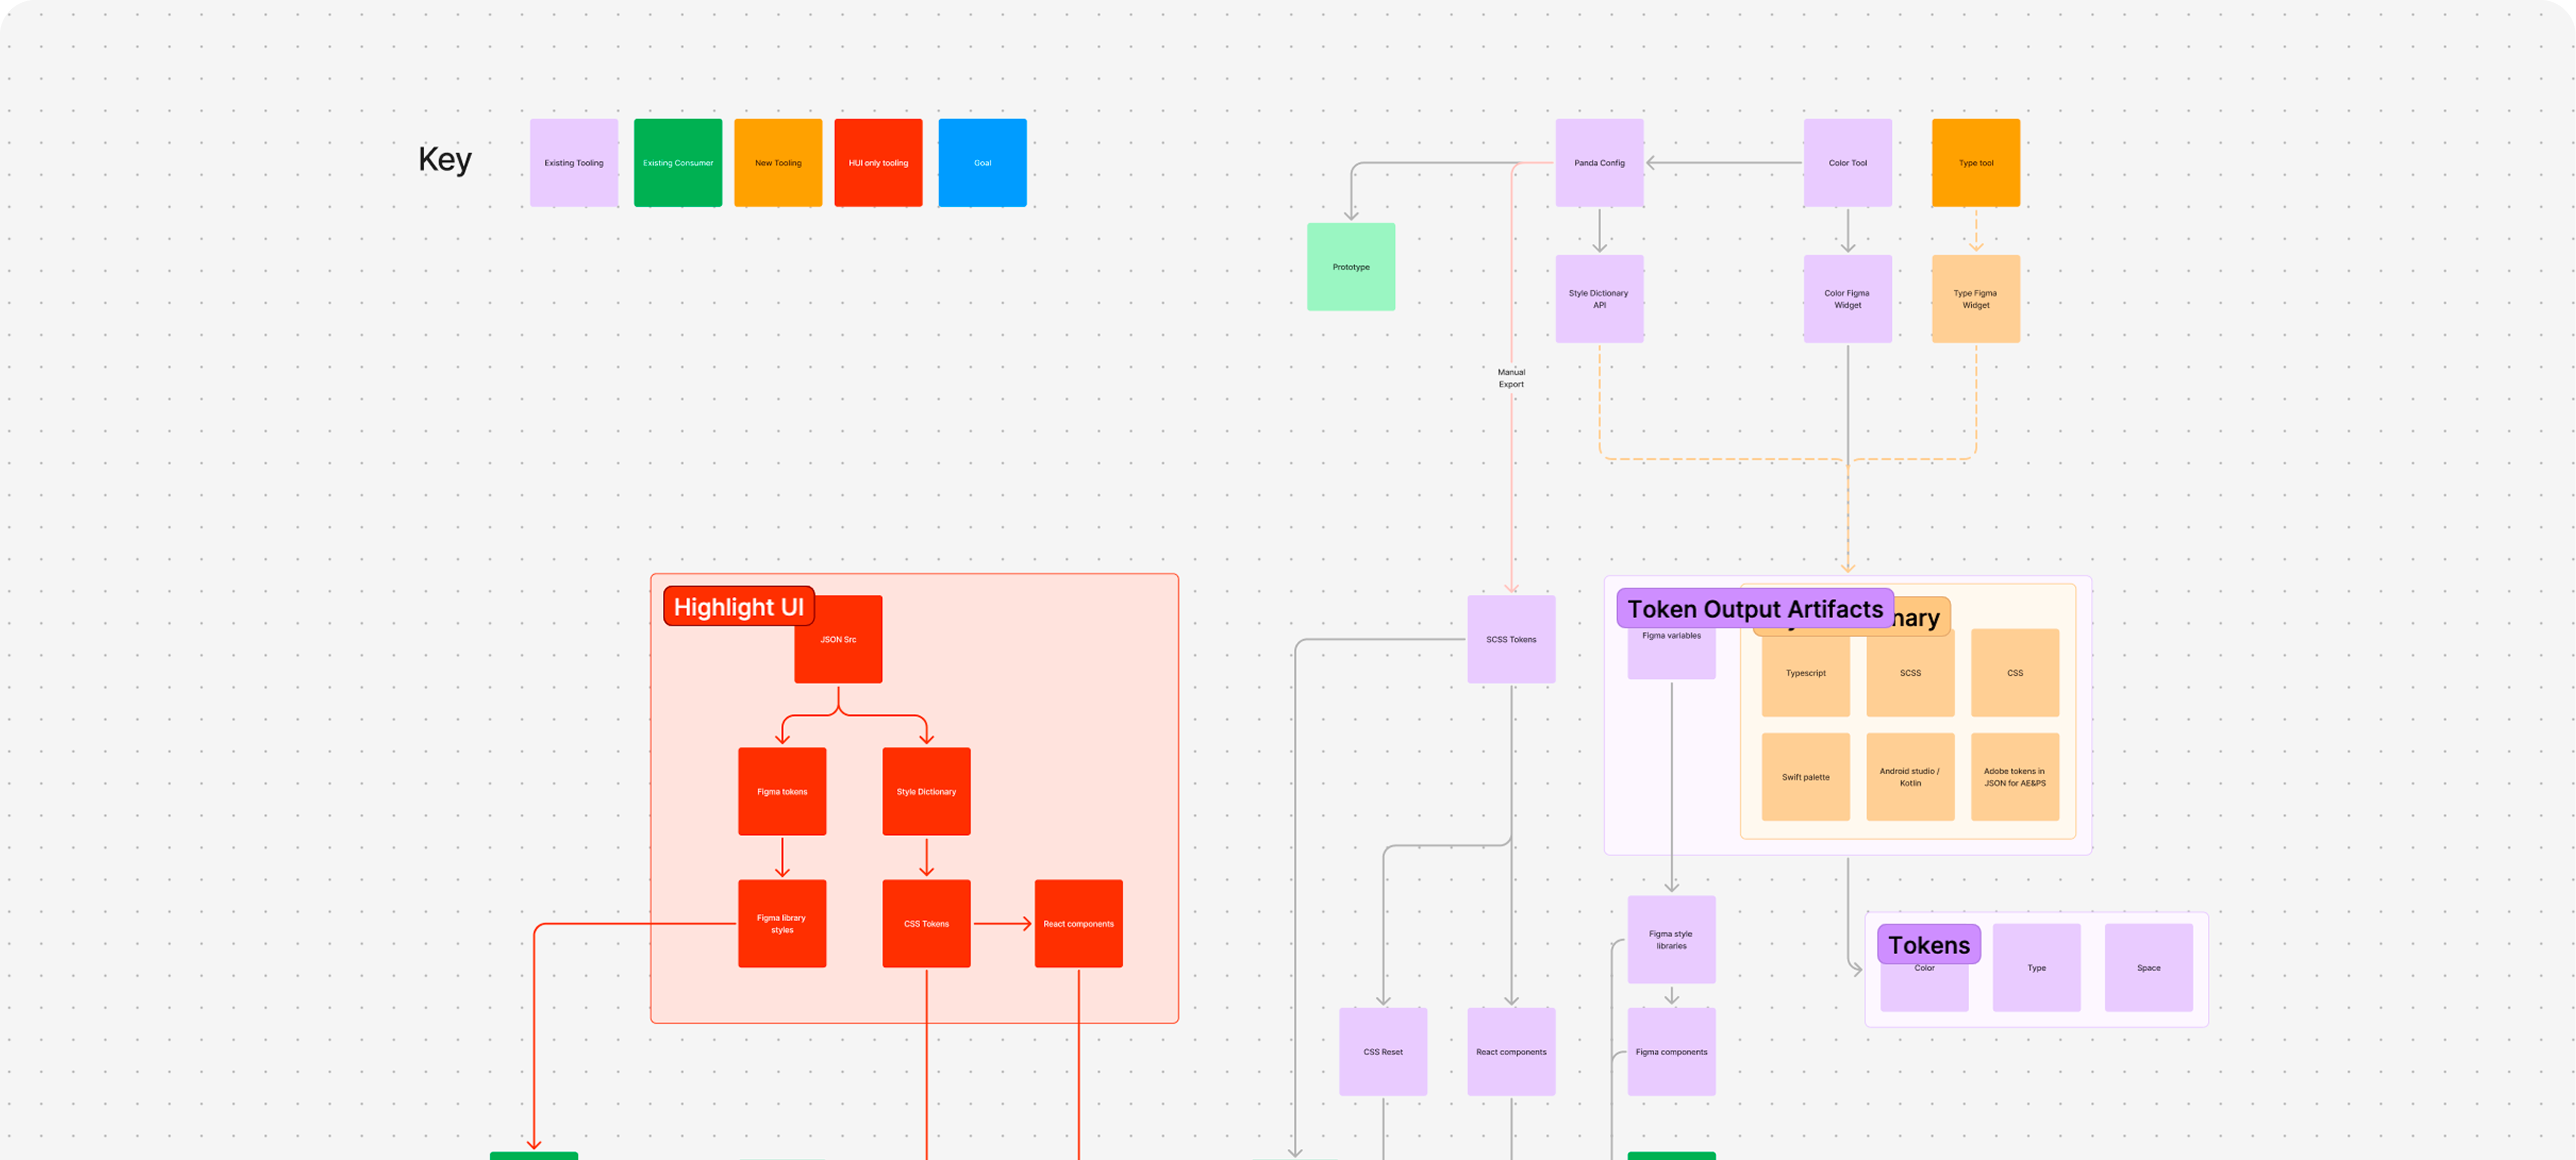Click the 'Manual Export' connector label
The height and width of the screenshot is (1160, 2576).
point(1511,378)
